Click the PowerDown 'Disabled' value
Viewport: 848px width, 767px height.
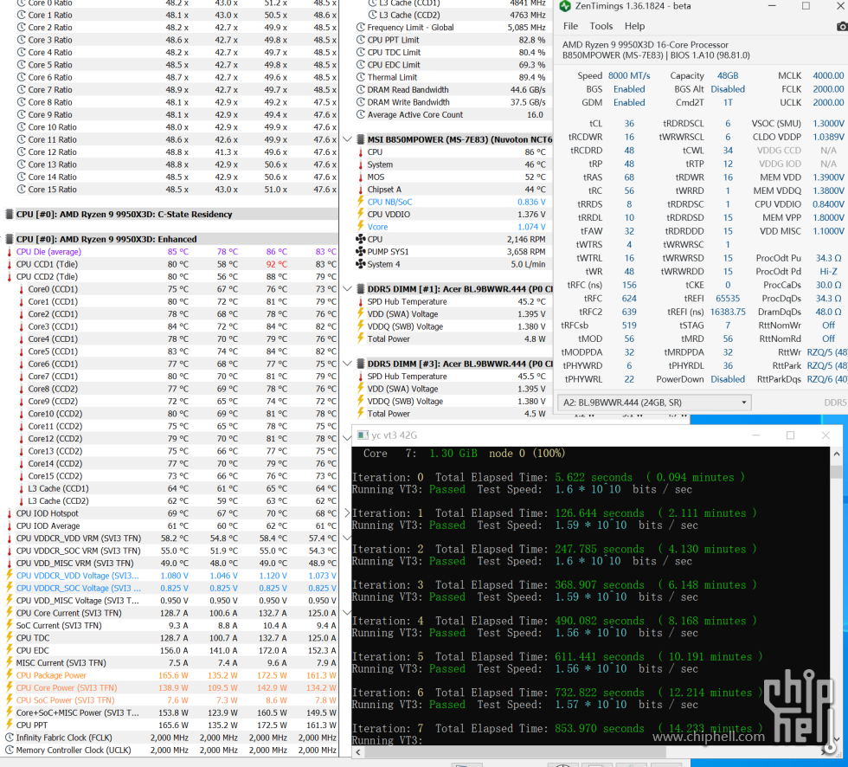[728, 379]
